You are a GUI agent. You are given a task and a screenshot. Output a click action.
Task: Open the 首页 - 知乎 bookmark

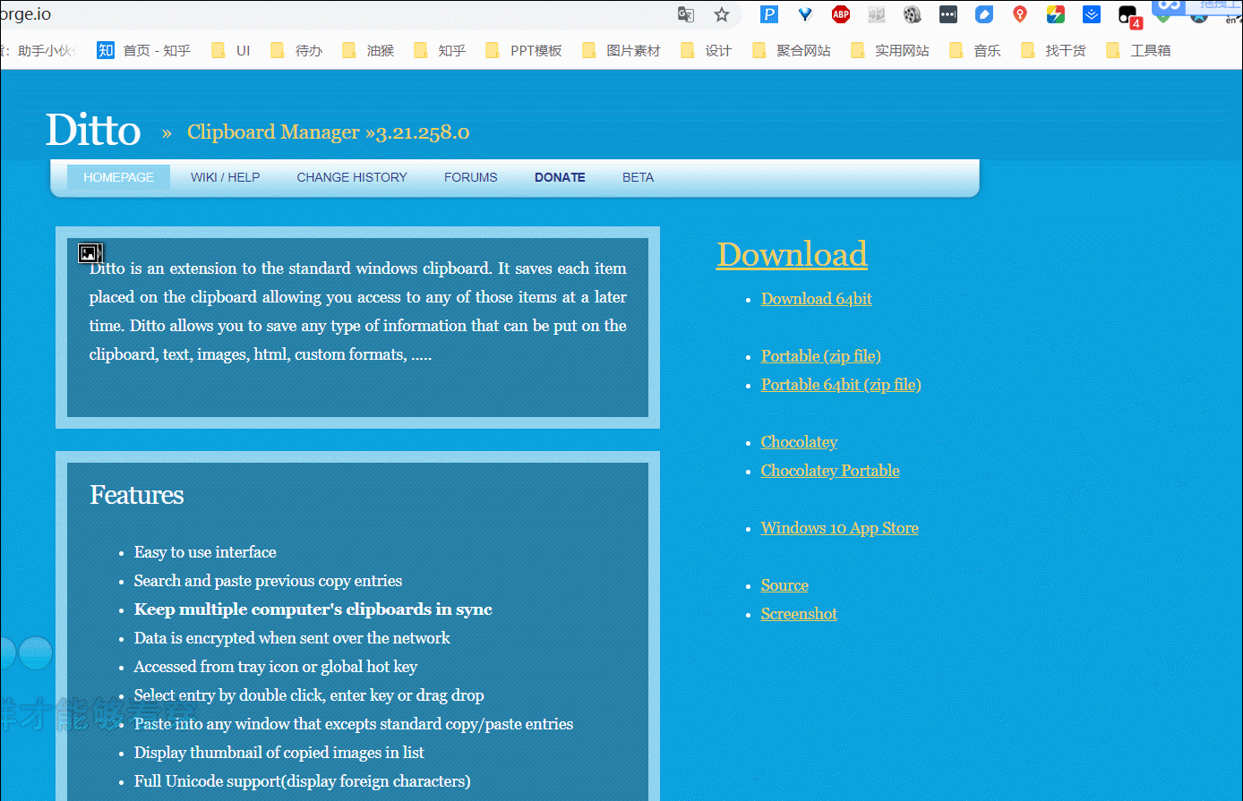pyautogui.click(x=144, y=50)
